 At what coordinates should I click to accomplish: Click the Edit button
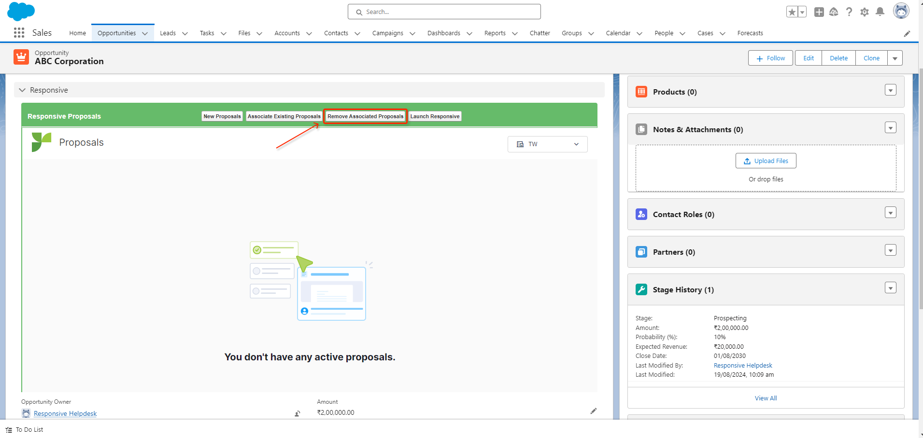click(x=809, y=58)
